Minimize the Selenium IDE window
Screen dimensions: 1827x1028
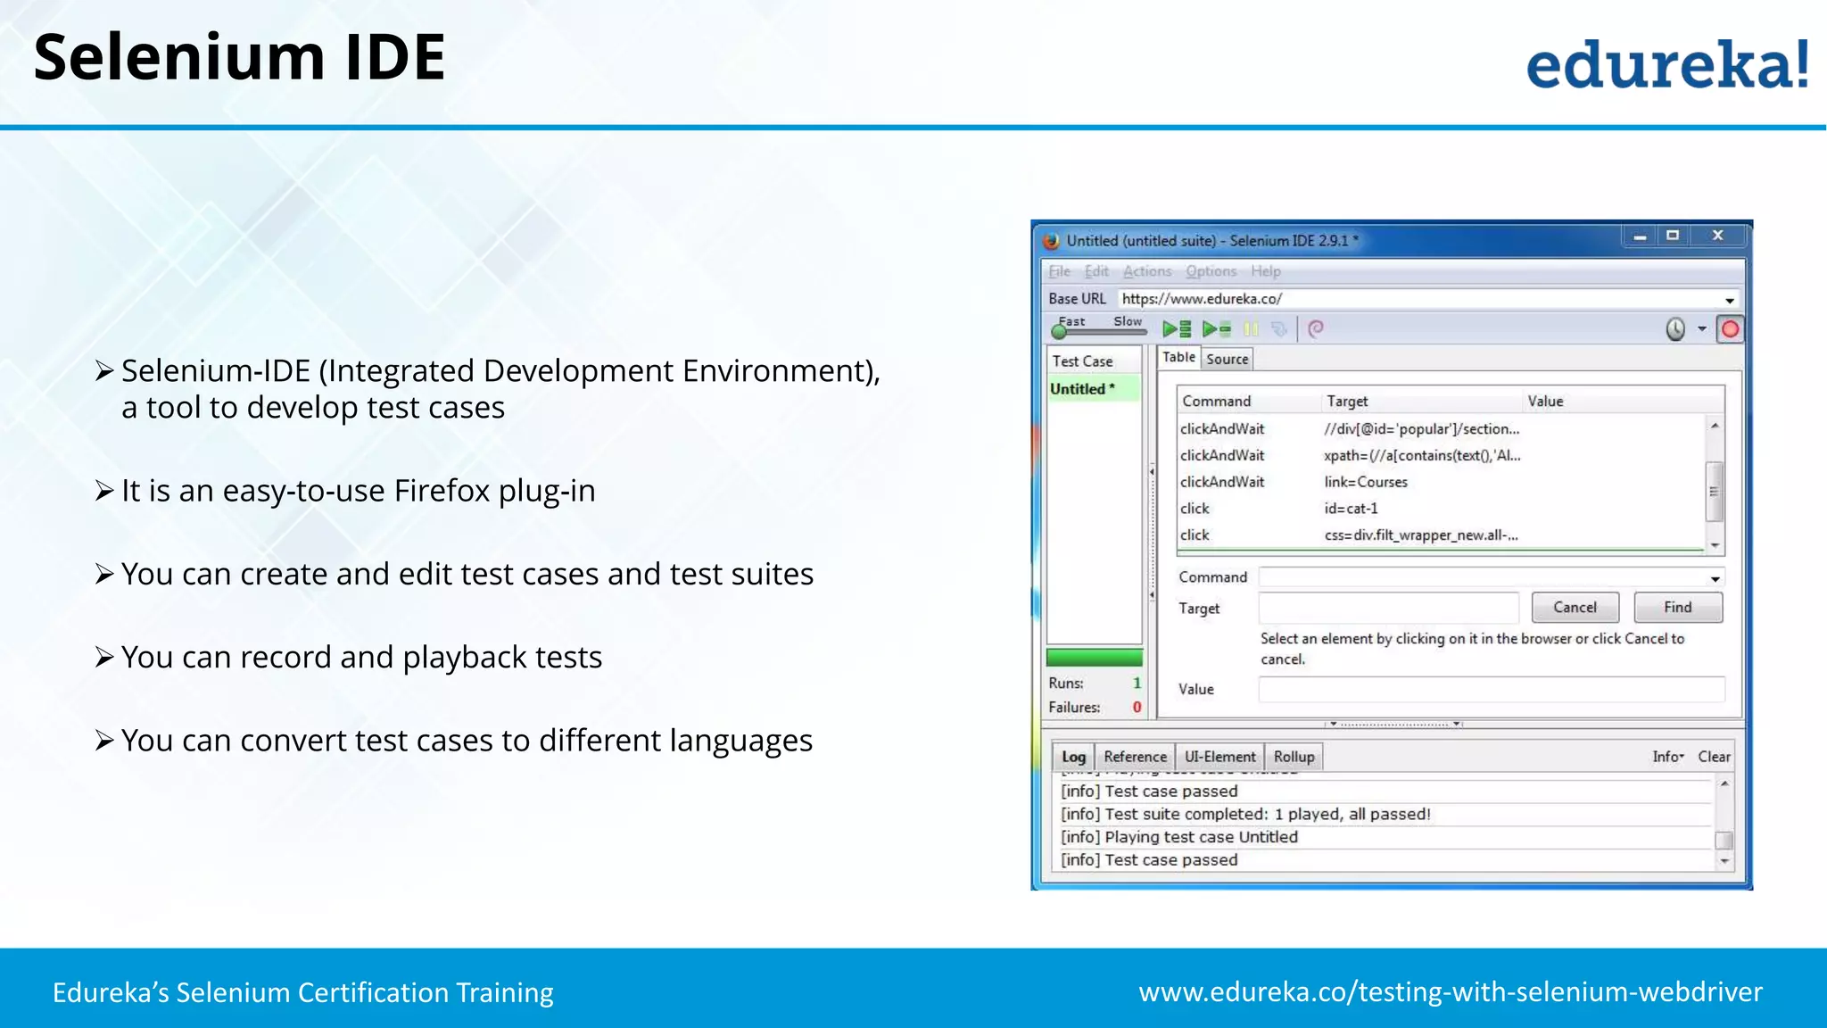(1640, 236)
